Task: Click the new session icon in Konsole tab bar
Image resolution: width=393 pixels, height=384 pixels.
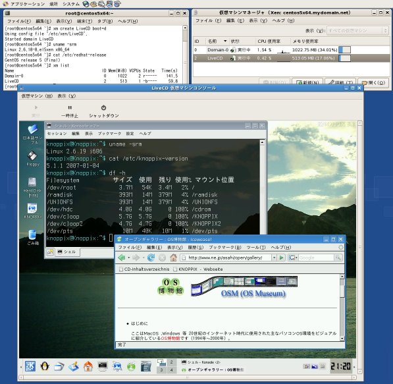Action: point(50,252)
